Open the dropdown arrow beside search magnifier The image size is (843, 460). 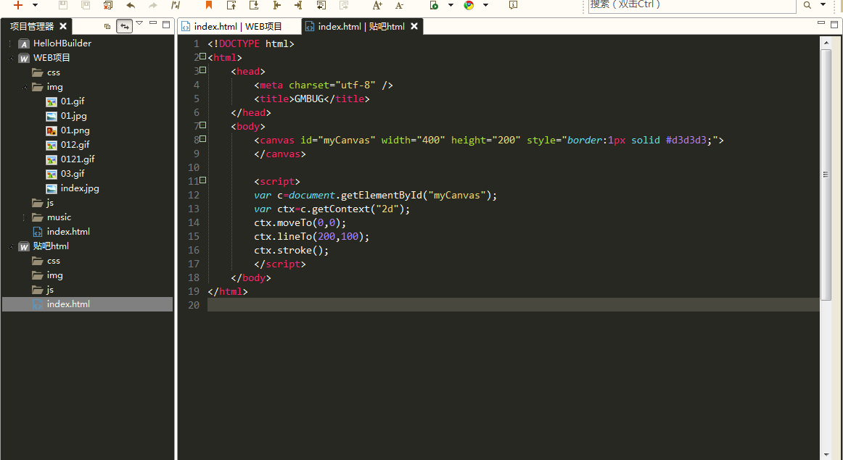coord(823,5)
